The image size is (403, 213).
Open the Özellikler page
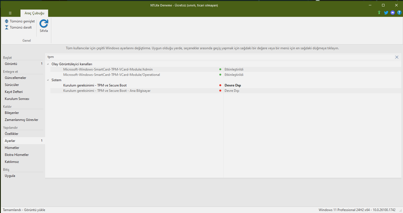(23, 134)
